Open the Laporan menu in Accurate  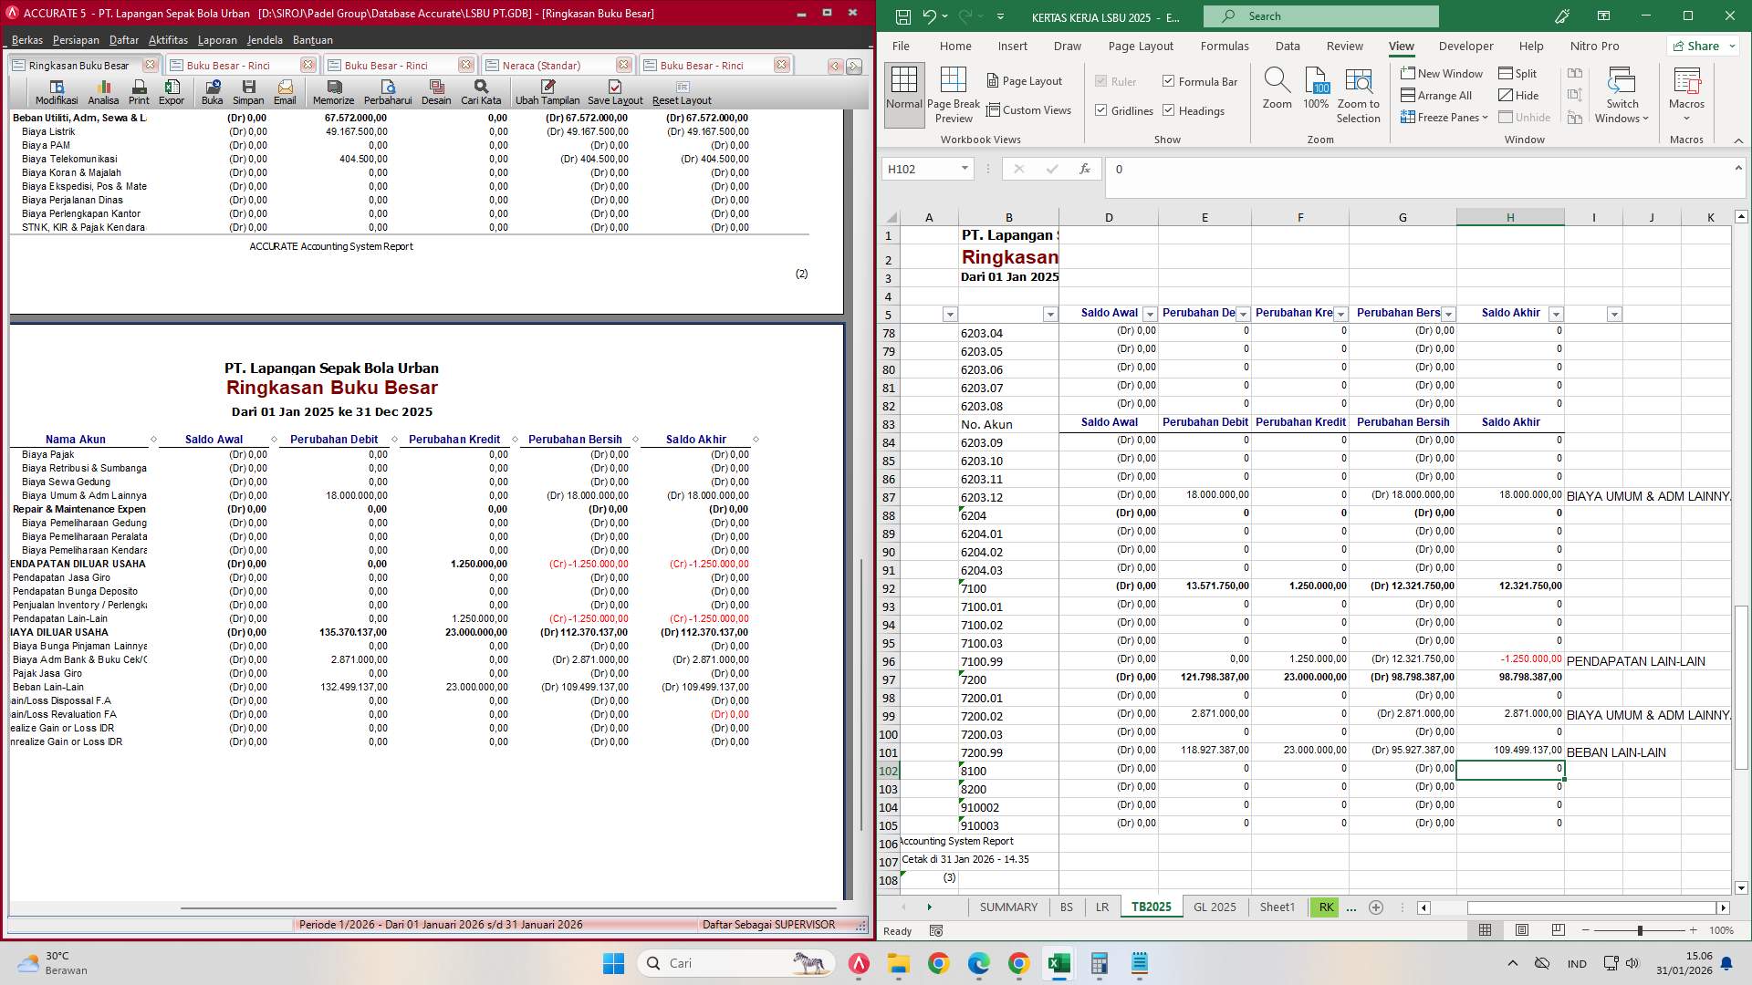[x=218, y=39]
